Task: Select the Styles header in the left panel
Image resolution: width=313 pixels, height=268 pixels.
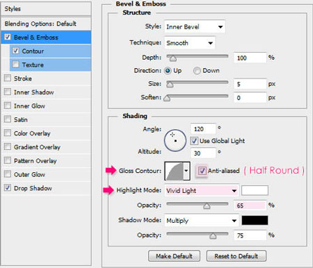Action: (x=46, y=9)
